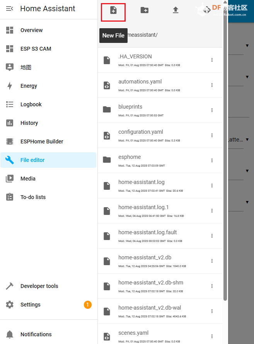254x344 pixels.
Task: Open options menu for home-assistant_v2.db
Action: tap(212, 261)
